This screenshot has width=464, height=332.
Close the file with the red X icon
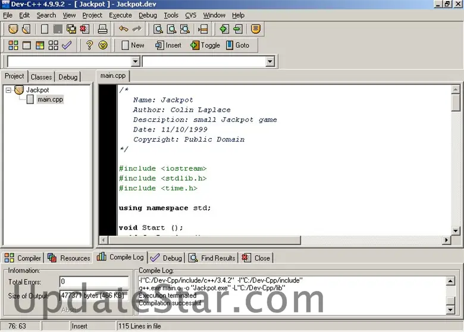(84, 29)
